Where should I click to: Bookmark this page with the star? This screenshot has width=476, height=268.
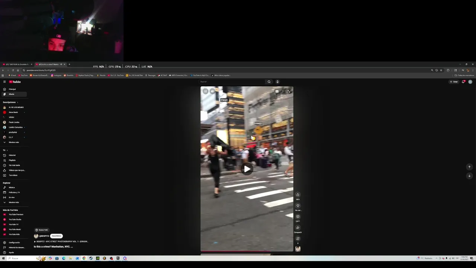[441, 70]
